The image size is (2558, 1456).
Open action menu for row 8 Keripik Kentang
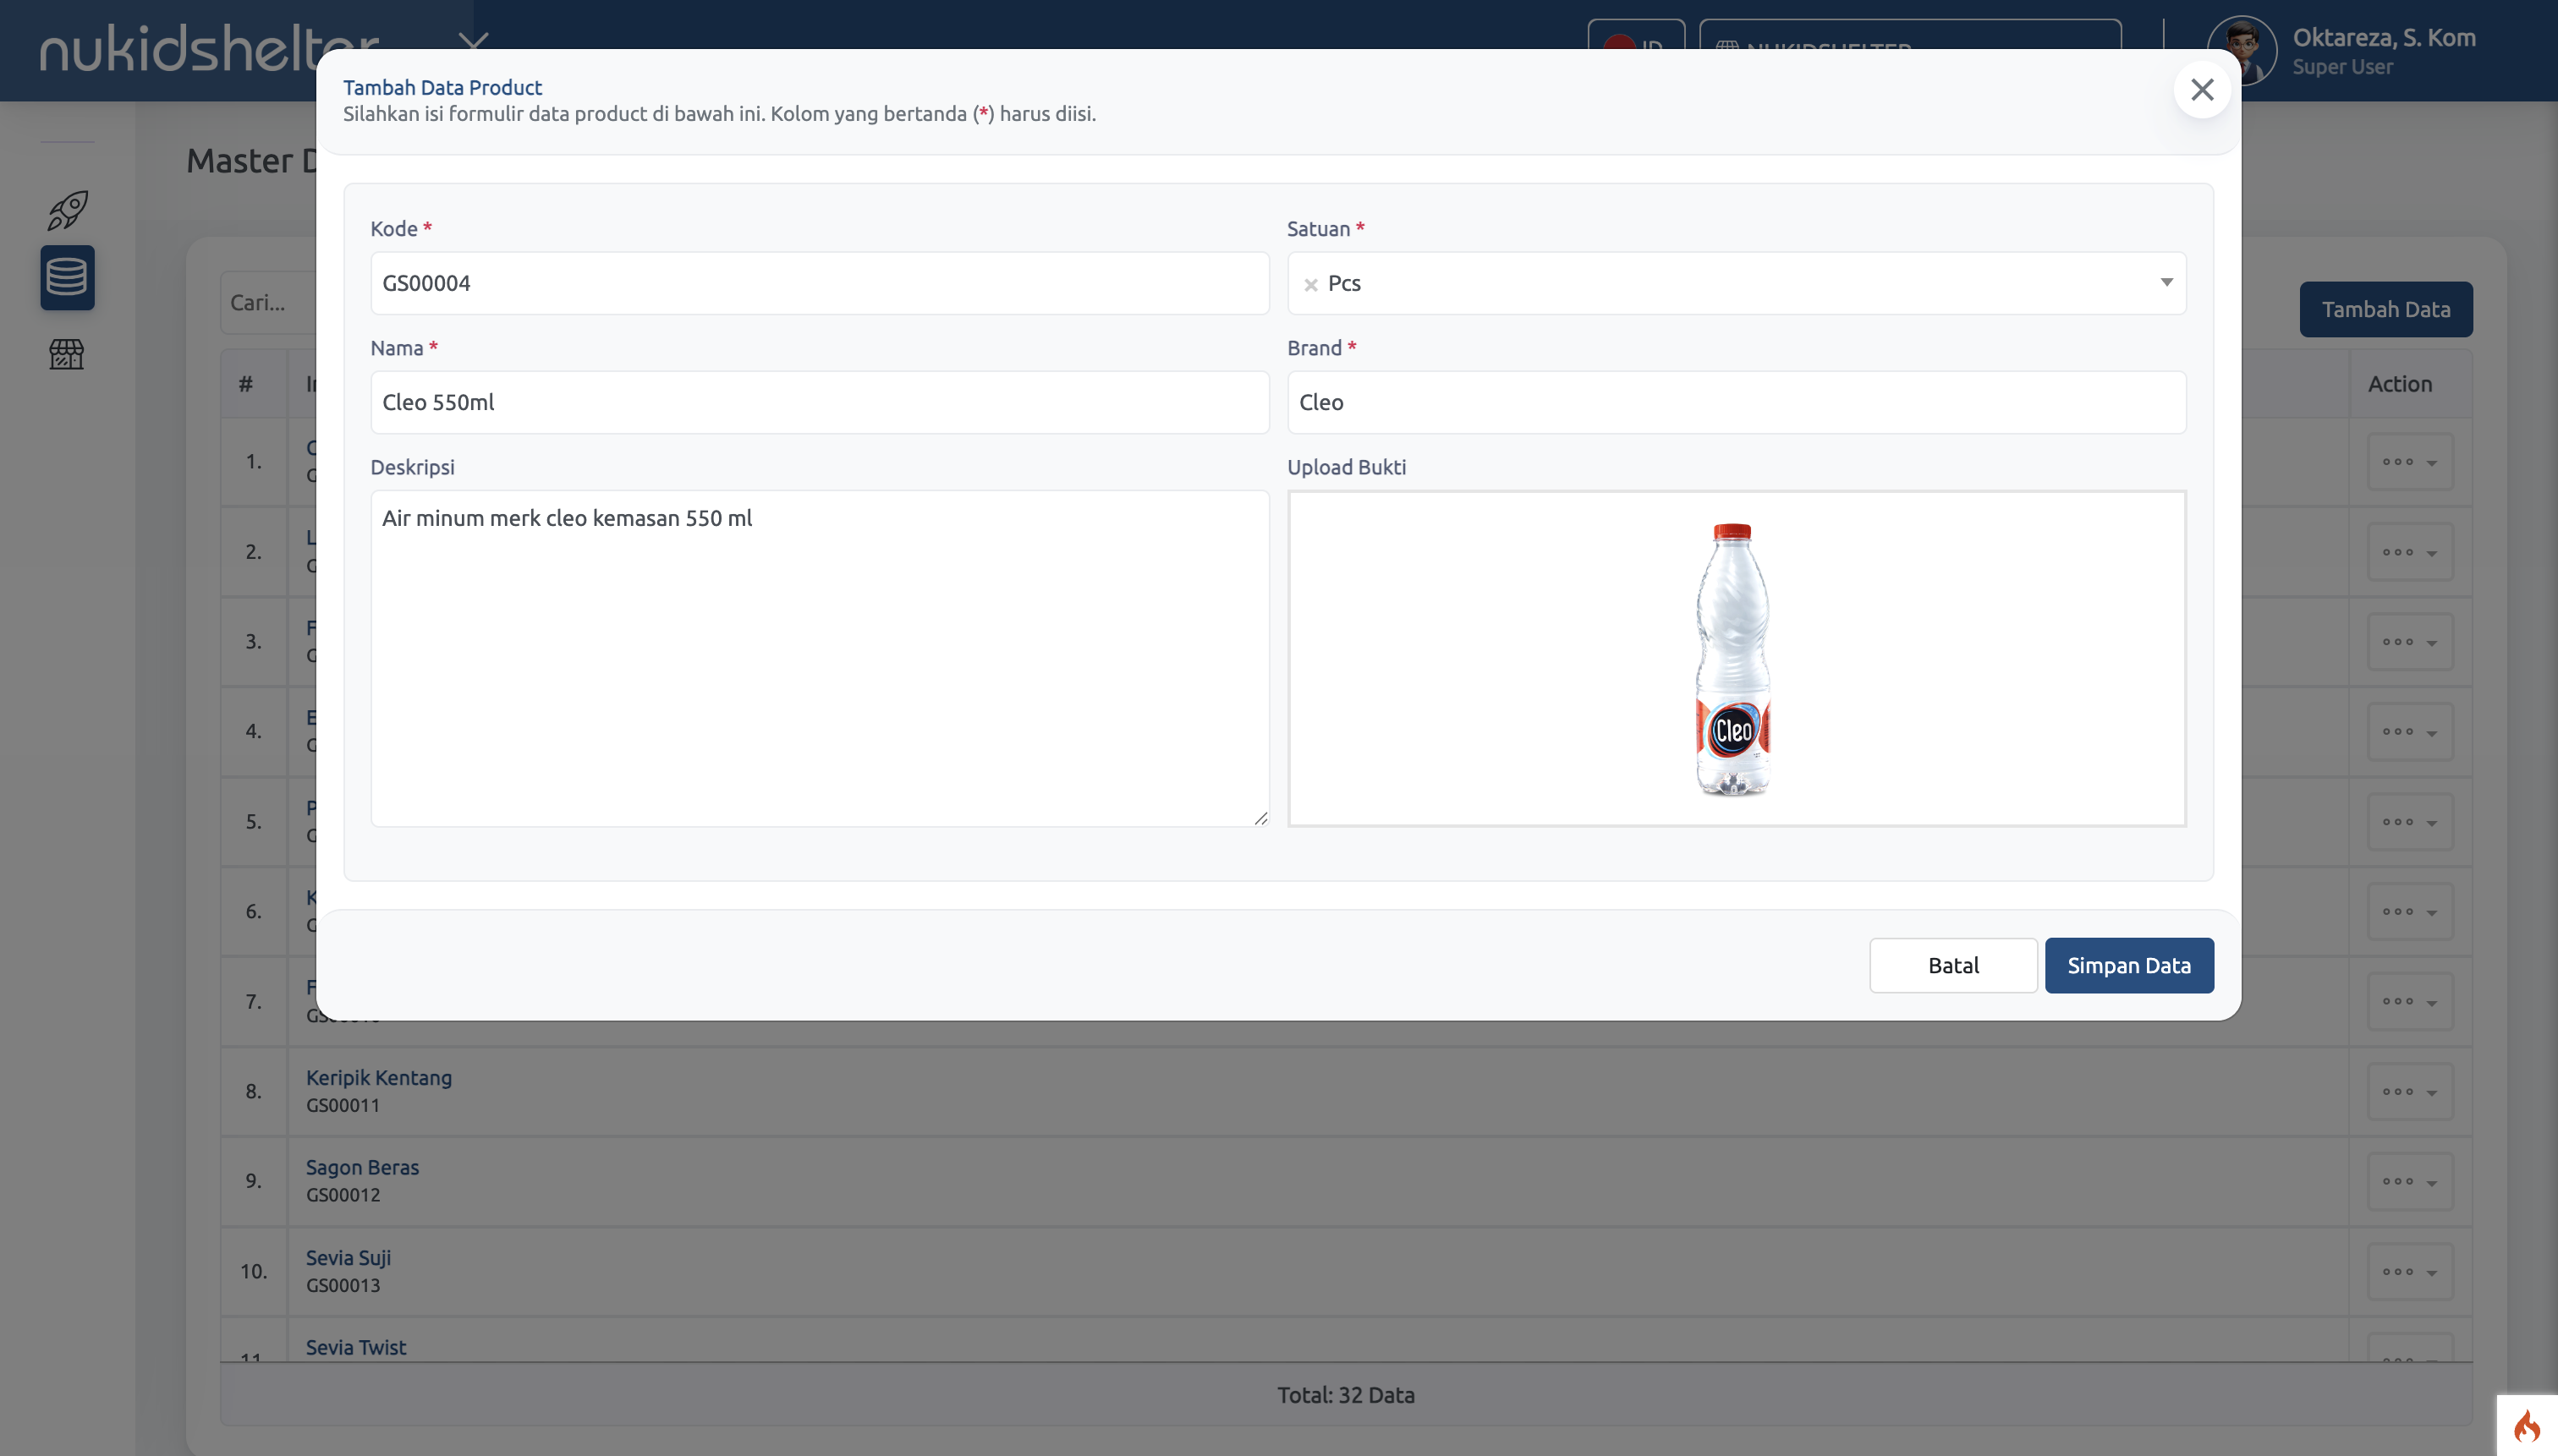pyautogui.click(x=2409, y=1091)
